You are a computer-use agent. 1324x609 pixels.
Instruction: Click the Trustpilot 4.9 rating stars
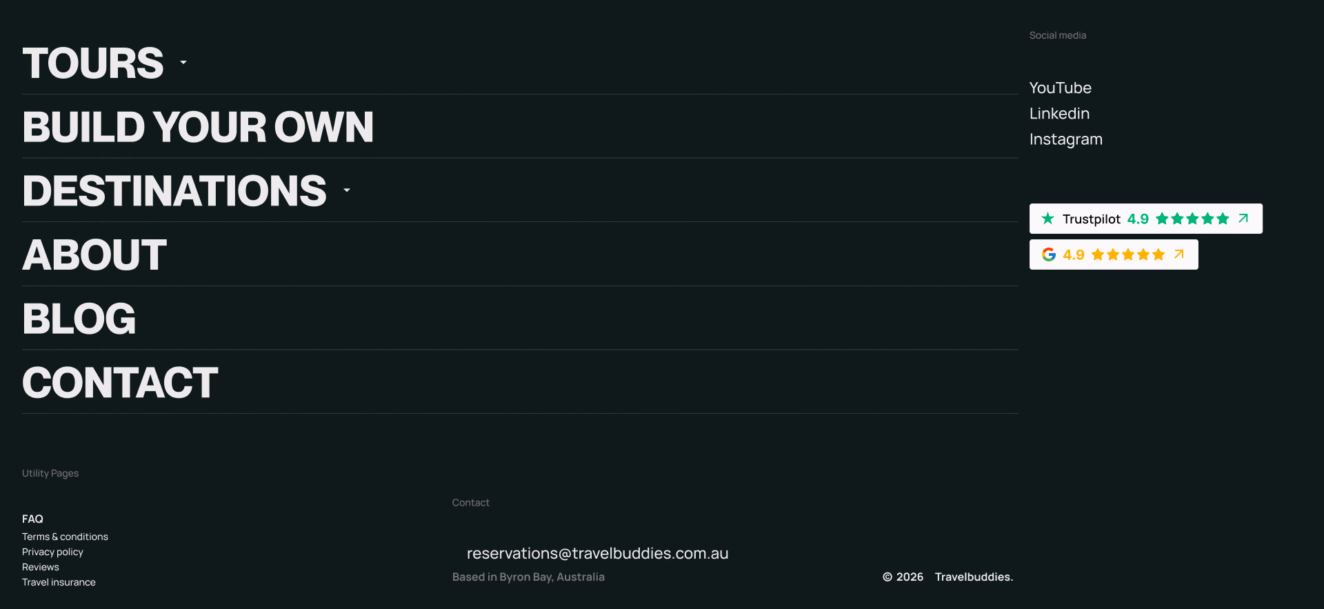coord(1192,219)
